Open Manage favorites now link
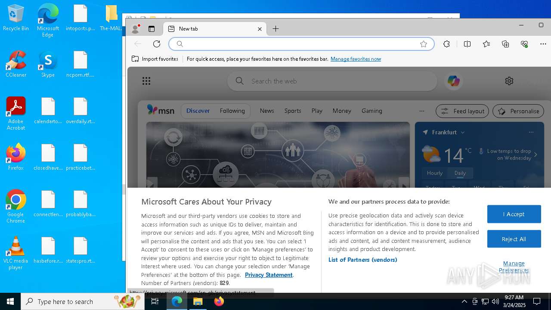This screenshot has width=551, height=310. pos(356,59)
